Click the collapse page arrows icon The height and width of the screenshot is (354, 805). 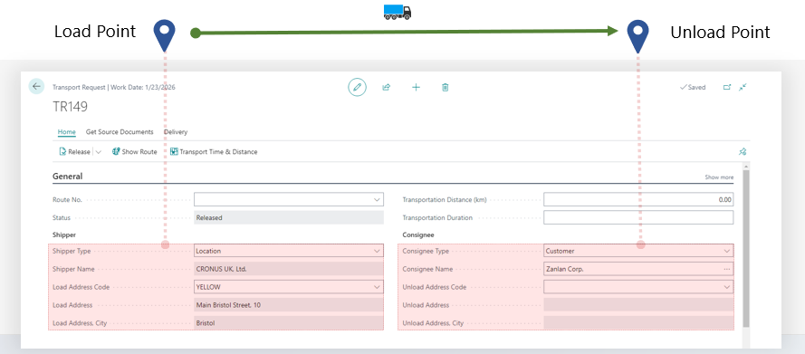point(743,87)
